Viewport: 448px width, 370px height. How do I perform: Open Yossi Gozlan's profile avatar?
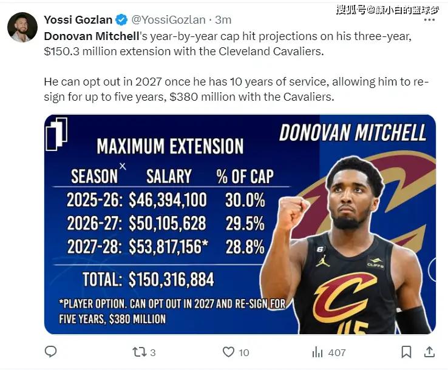[22, 27]
